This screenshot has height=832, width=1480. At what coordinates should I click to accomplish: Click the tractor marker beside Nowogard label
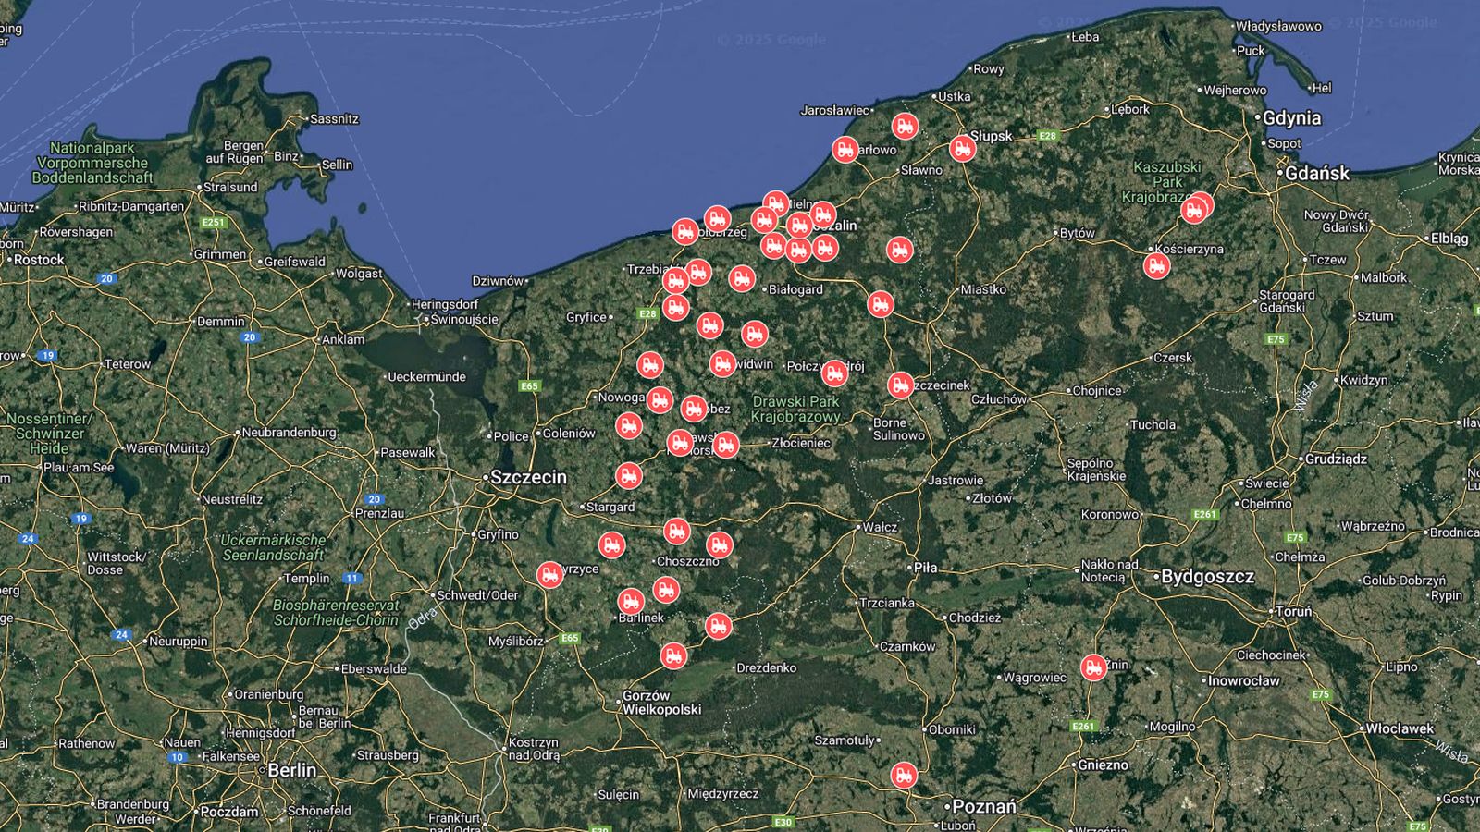pos(659,399)
